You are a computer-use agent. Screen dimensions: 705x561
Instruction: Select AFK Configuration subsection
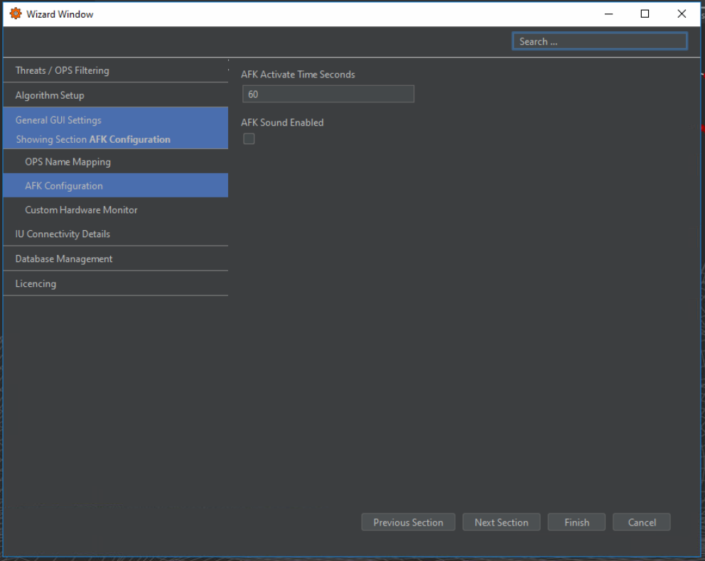(x=64, y=186)
